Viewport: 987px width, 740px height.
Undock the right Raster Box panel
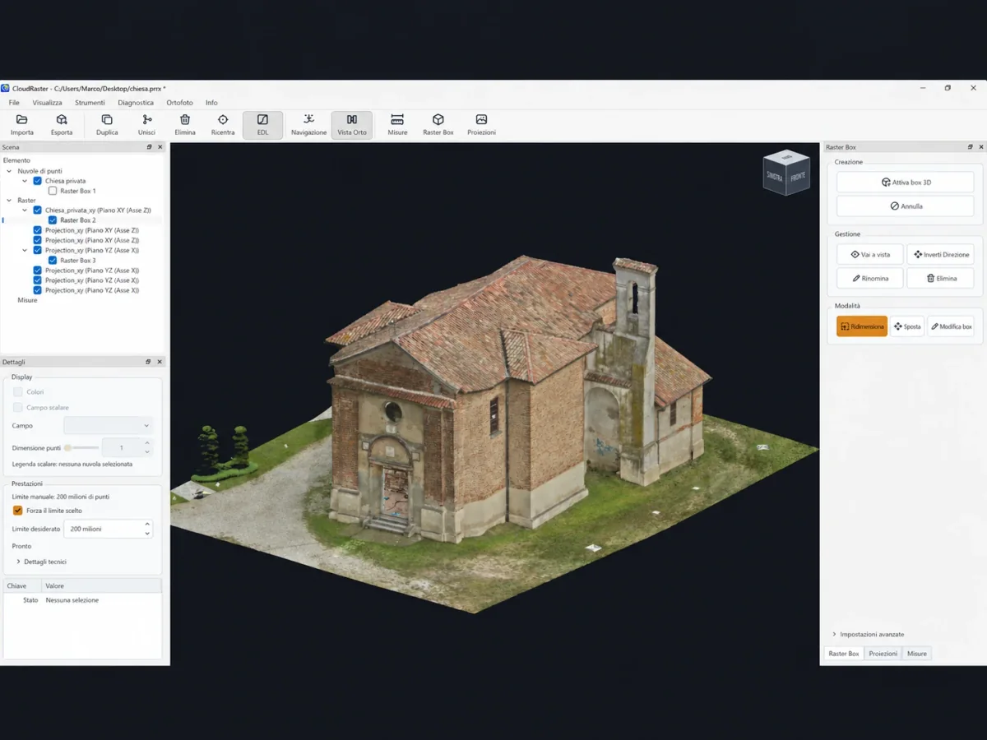coord(970,147)
